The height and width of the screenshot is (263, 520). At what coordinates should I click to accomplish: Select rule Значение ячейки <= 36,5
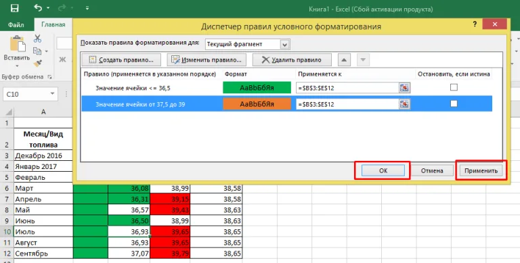[133, 88]
